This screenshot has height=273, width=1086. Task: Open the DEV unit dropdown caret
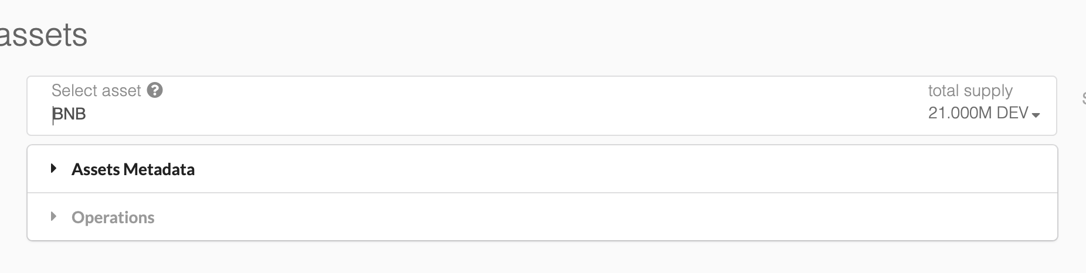(x=1036, y=115)
